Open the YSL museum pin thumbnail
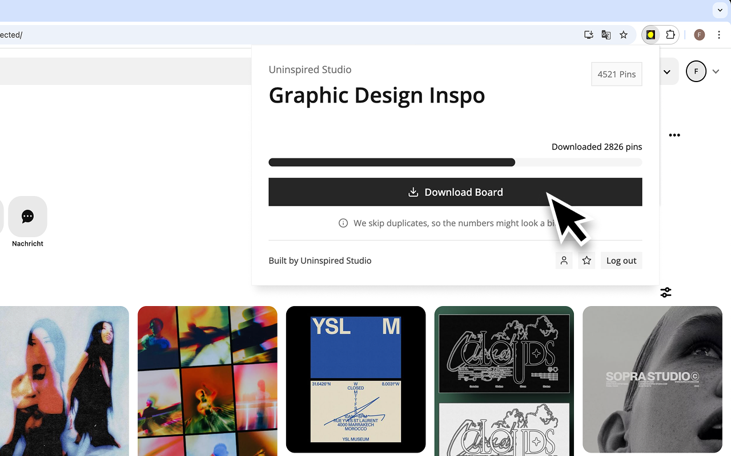 click(x=355, y=380)
